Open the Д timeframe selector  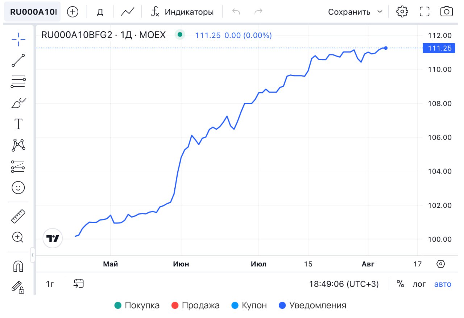pyautogui.click(x=100, y=12)
